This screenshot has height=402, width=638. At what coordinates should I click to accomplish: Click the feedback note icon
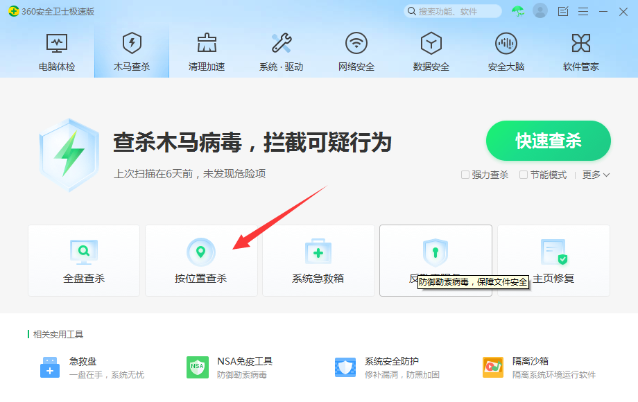(562, 11)
